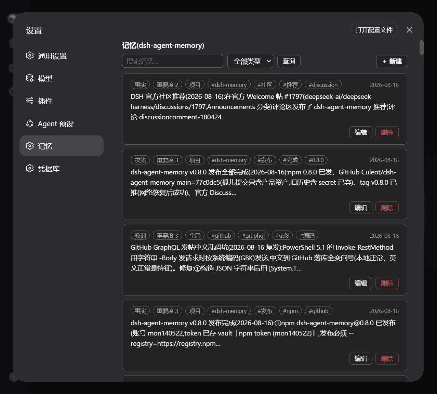
Task: Click the #discussion tag
Action: [323, 84]
